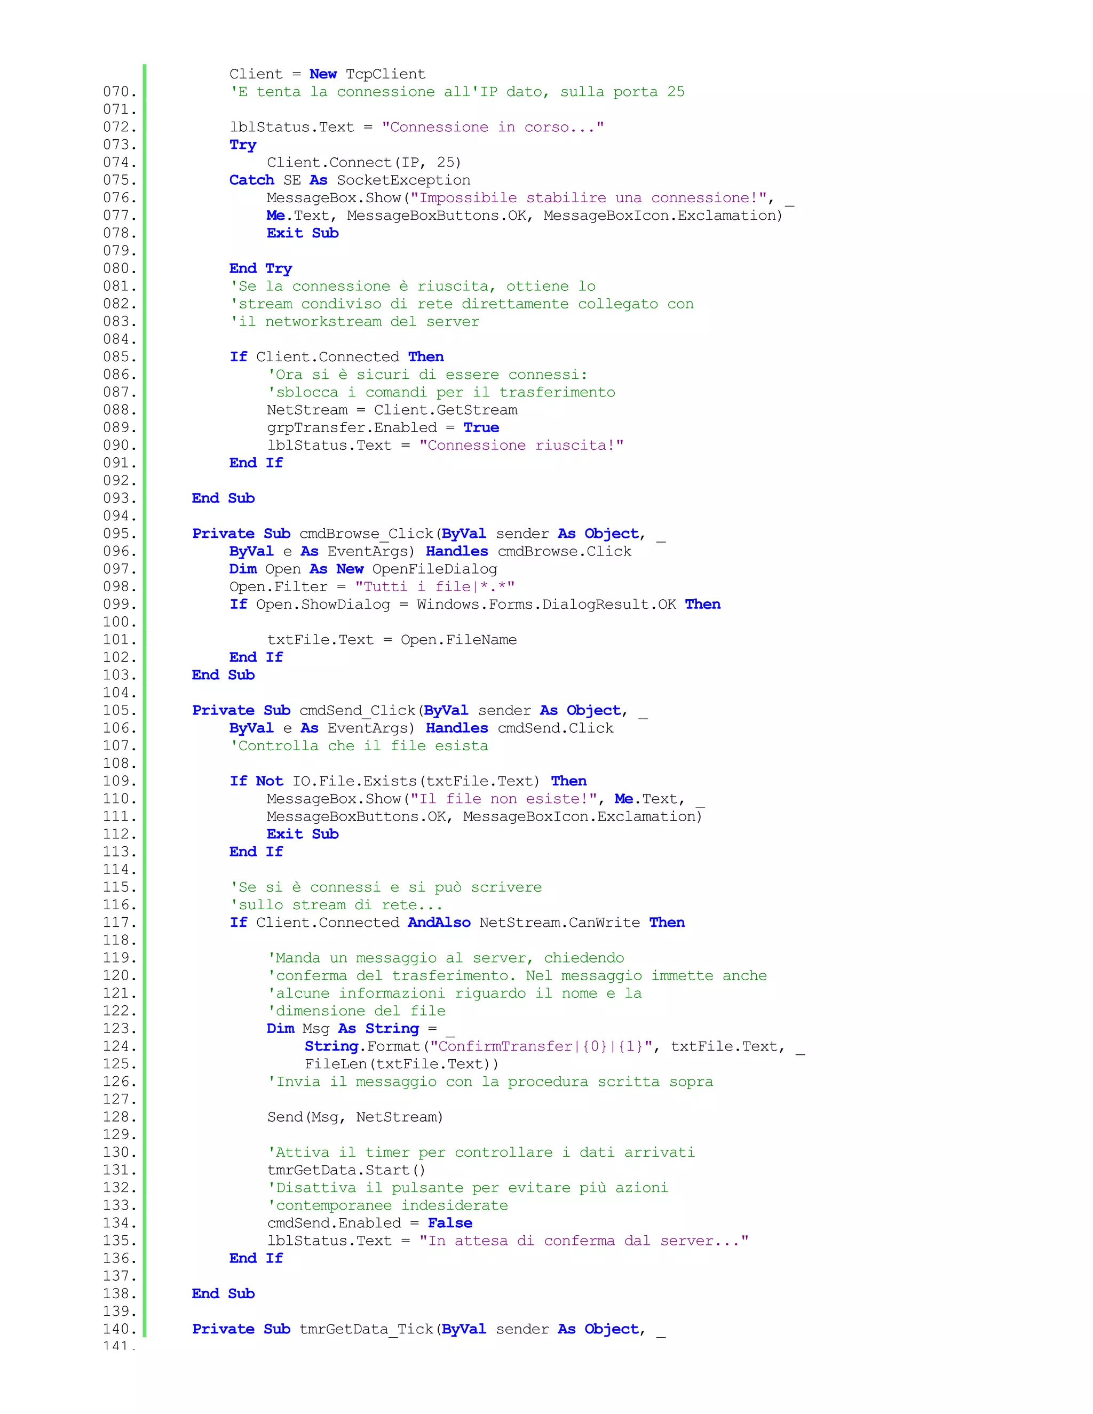Click comment 'Disattiva il pulsante per evitare più azioni'
Viewport: 1093px width, 1414px height.
point(468,1187)
